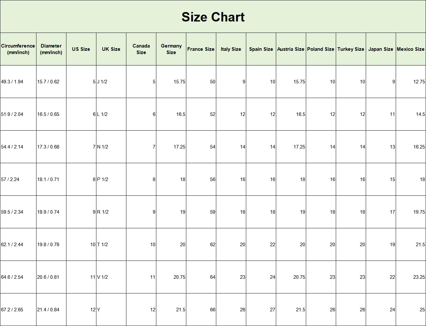Click the 'Poland Size' column header
The image size is (426, 326).
coord(321,49)
